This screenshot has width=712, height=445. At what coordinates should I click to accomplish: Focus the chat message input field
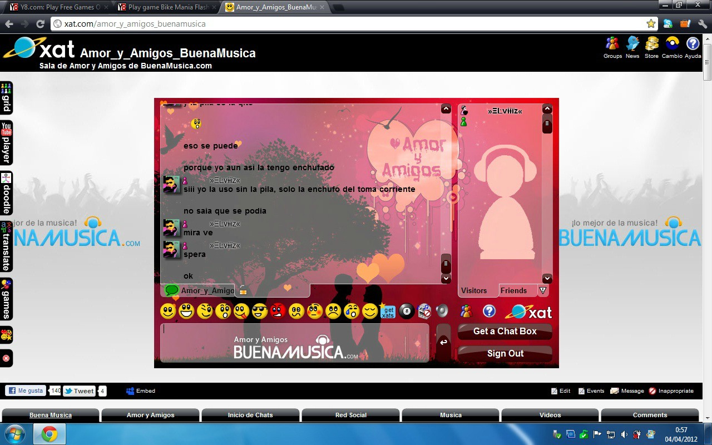(295, 343)
